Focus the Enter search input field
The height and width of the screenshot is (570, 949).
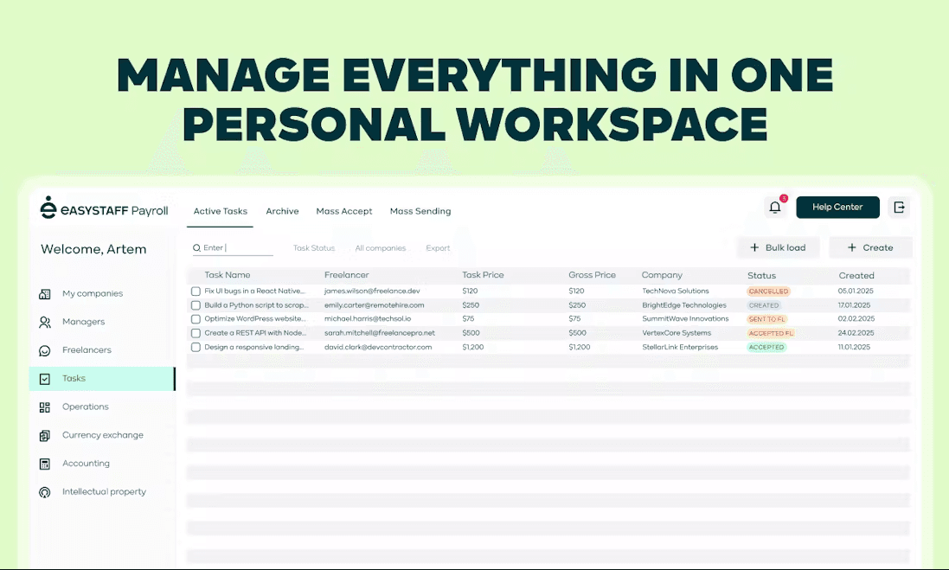click(236, 248)
